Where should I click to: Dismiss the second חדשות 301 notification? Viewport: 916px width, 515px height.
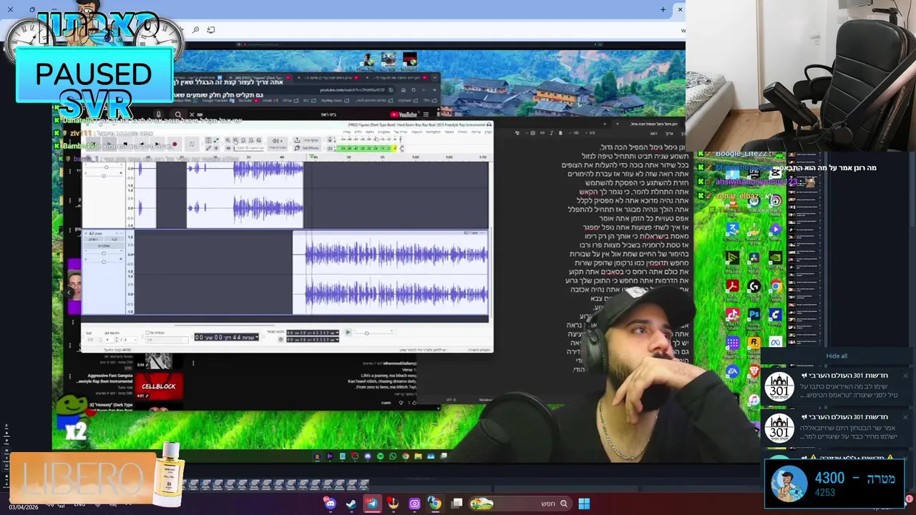tap(905, 417)
